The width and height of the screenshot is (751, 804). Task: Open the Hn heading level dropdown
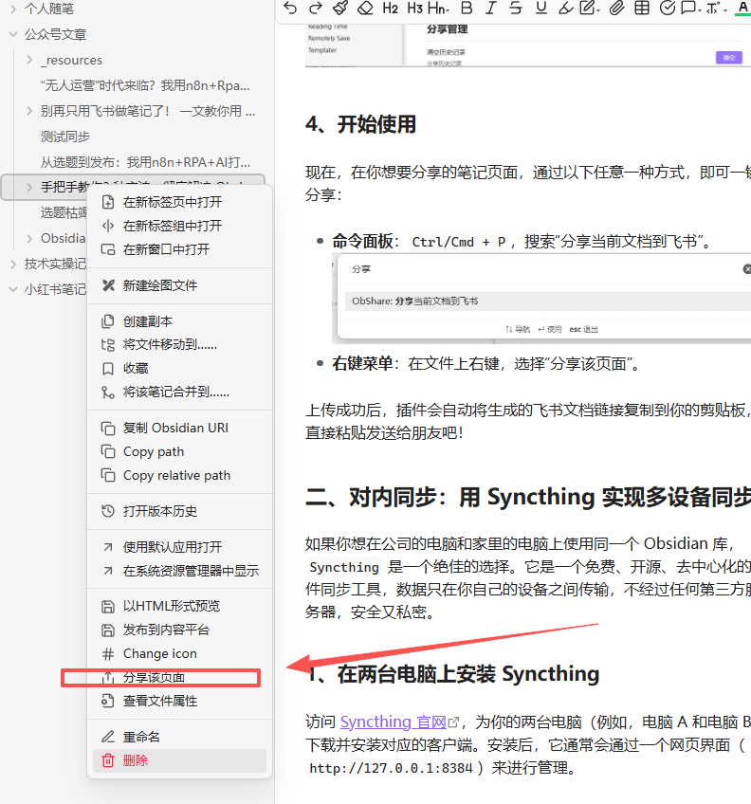point(439,9)
